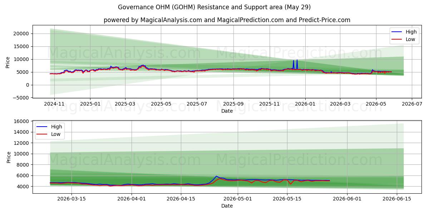429x214 pixels.
Task: Click the '14000' price tick in bottom chart
Action: (x=21, y=132)
